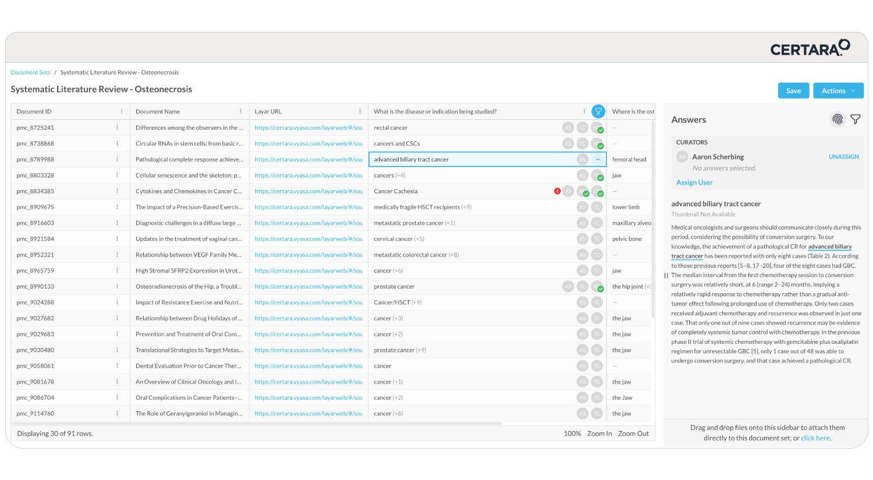Screen dimensions: 873x480
Task: Open row menu for pmc_8725241
Action: [x=117, y=127]
